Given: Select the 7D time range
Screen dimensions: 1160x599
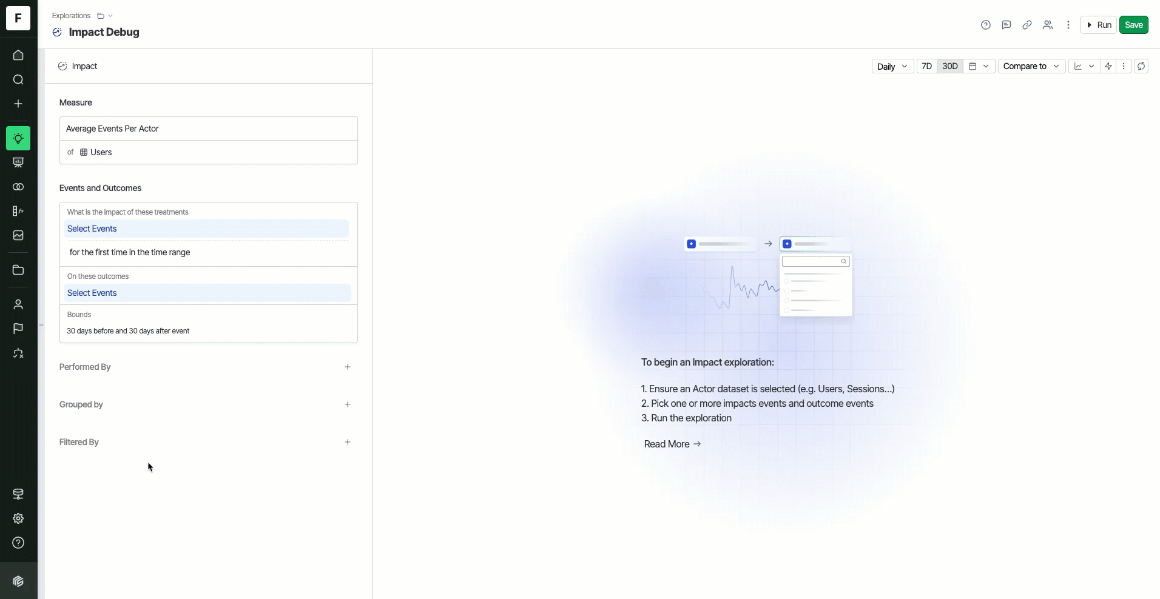Looking at the screenshot, I should tap(926, 66).
